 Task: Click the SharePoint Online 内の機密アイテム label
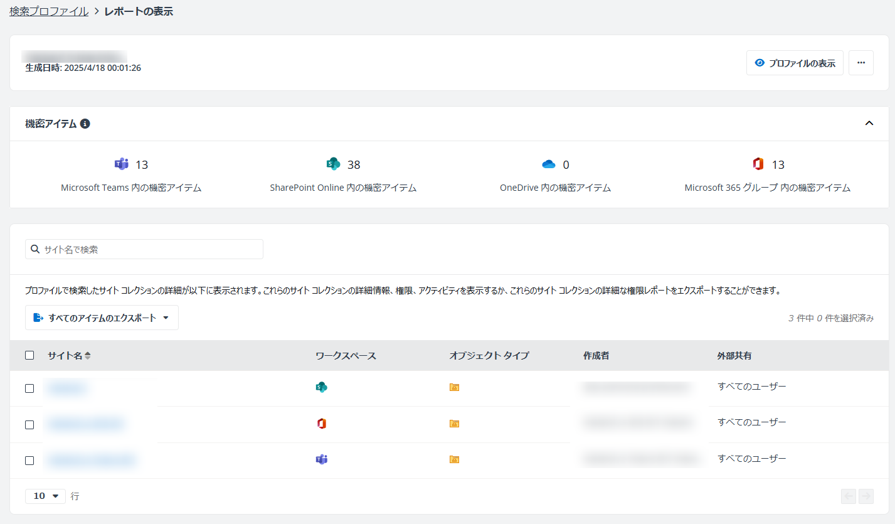343,188
